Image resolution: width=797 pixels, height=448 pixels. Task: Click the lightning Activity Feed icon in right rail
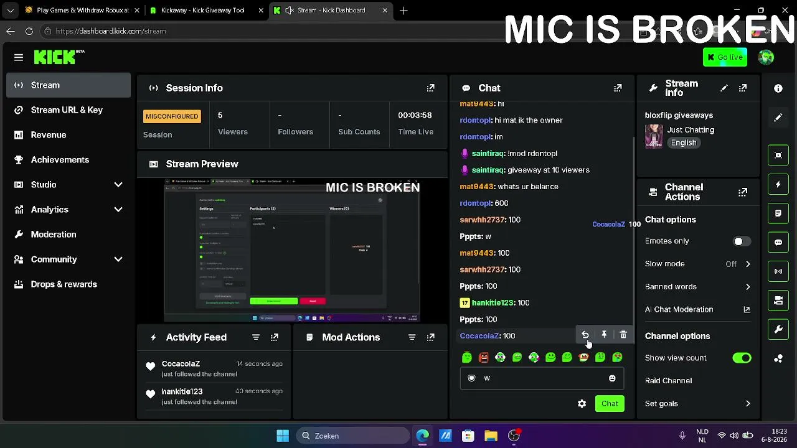(778, 184)
